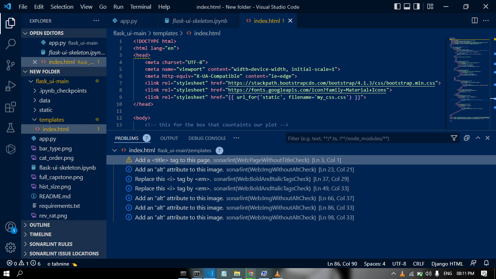The width and height of the screenshot is (496, 279).
Task: Open VS Code Settings via the gear icon
Action: (x=11, y=247)
